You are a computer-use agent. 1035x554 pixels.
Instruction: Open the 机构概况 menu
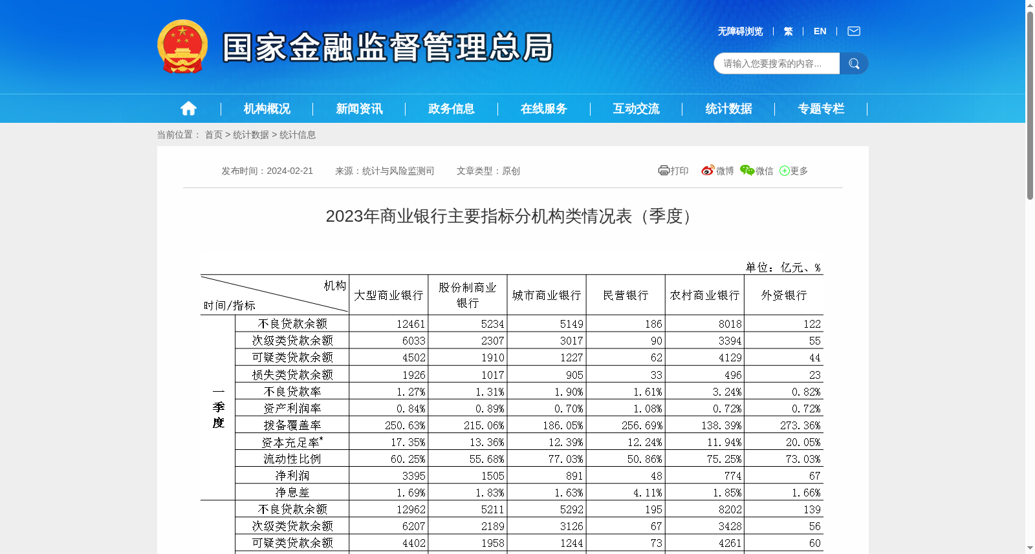[267, 109]
